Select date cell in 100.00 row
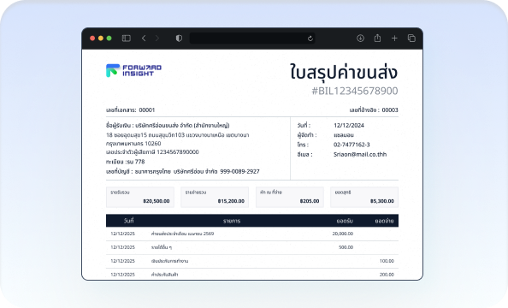508x308 pixels. 123,261
